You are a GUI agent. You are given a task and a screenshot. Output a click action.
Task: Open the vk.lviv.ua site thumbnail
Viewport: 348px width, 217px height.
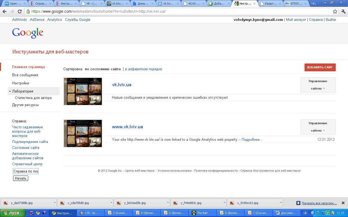(x=83, y=91)
